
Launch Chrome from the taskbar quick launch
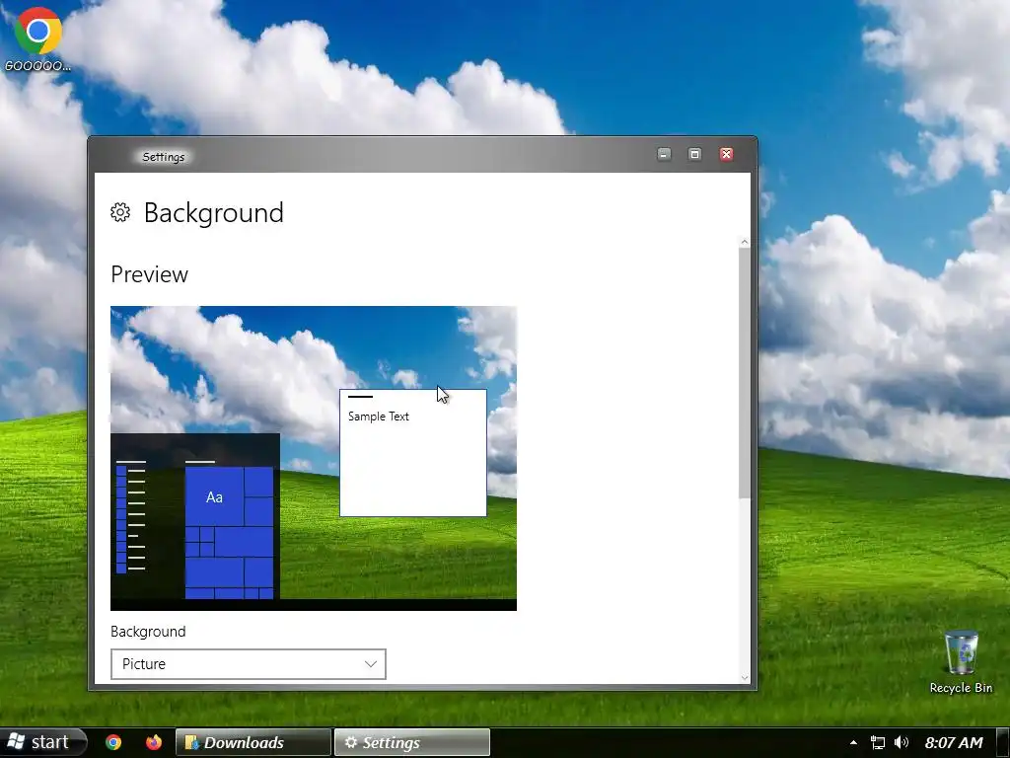click(x=113, y=742)
